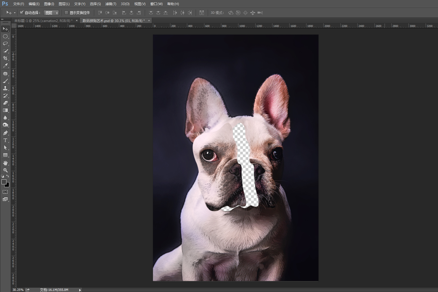Close the 数码拼贴艺术.psd document tab
The height and width of the screenshot is (292, 438).
tap(149, 21)
